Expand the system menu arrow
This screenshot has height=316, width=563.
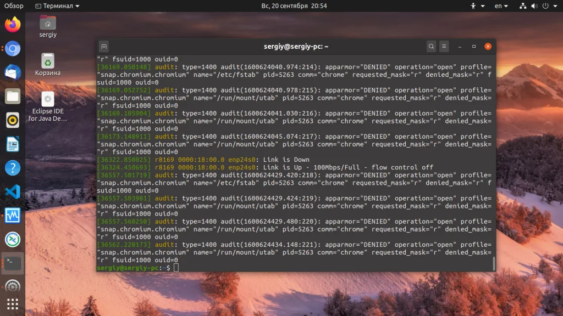pyautogui.click(x=555, y=6)
